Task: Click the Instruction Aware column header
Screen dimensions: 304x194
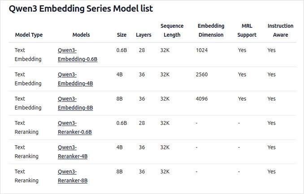Action: pyautogui.click(x=280, y=30)
